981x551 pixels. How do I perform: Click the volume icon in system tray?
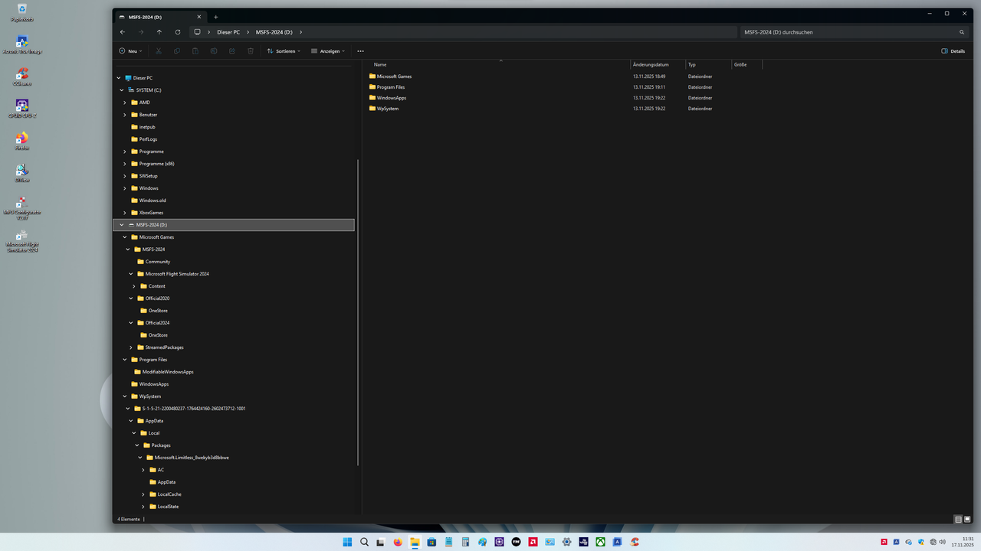(x=942, y=542)
